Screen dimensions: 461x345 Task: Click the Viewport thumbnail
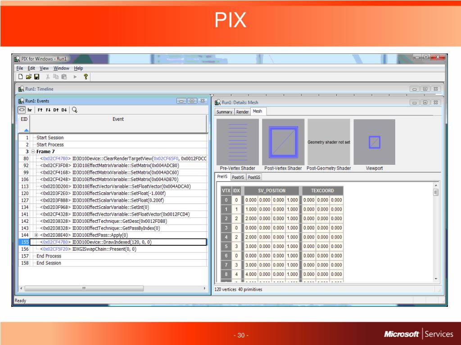coord(374,142)
